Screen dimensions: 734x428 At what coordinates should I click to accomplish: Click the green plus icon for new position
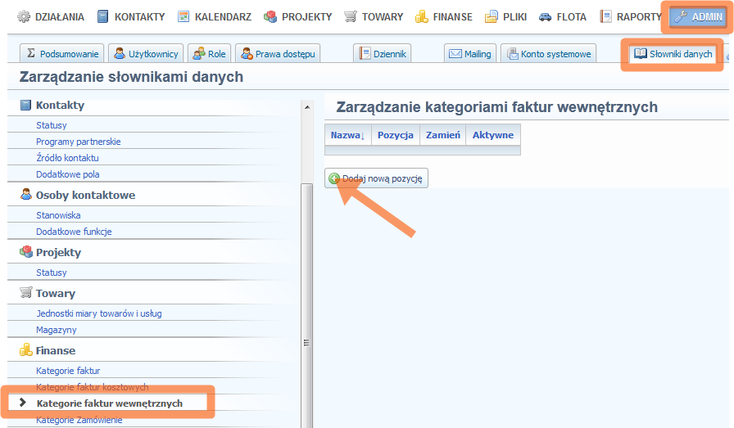(x=334, y=178)
